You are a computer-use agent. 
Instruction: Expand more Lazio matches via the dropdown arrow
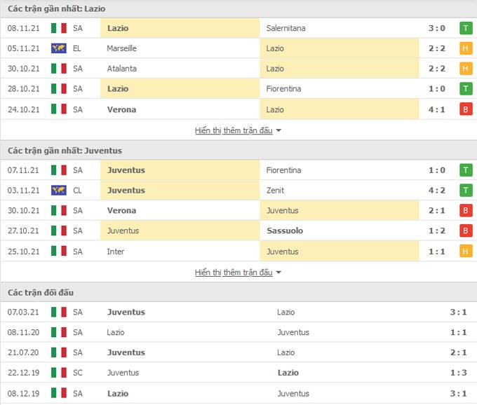click(278, 130)
